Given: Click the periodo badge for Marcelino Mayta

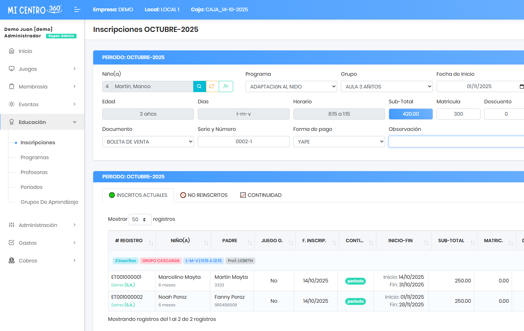Looking at the screenshot, I should click(x=355, y=281).
